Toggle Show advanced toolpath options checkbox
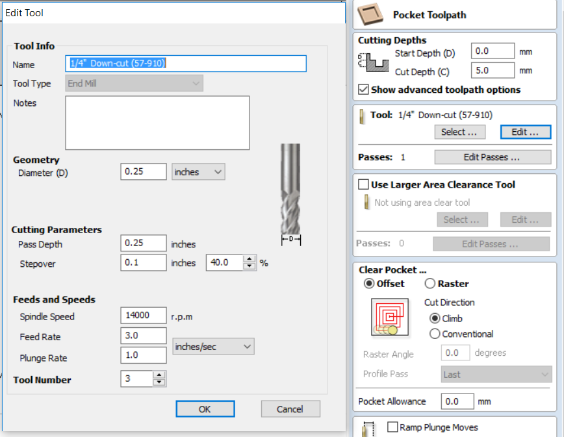This screenshot has width=564, height=437. point(363,90)
